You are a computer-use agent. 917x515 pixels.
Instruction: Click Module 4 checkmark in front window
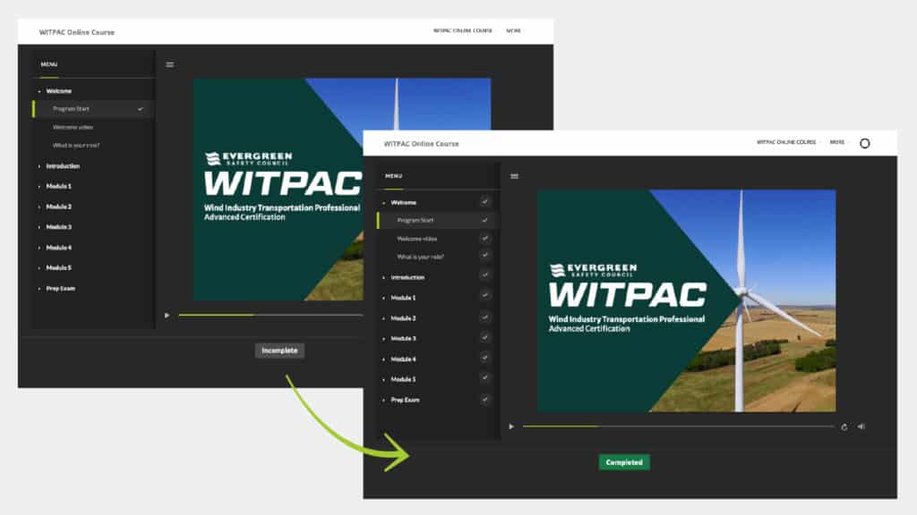[x=484, y=358]
